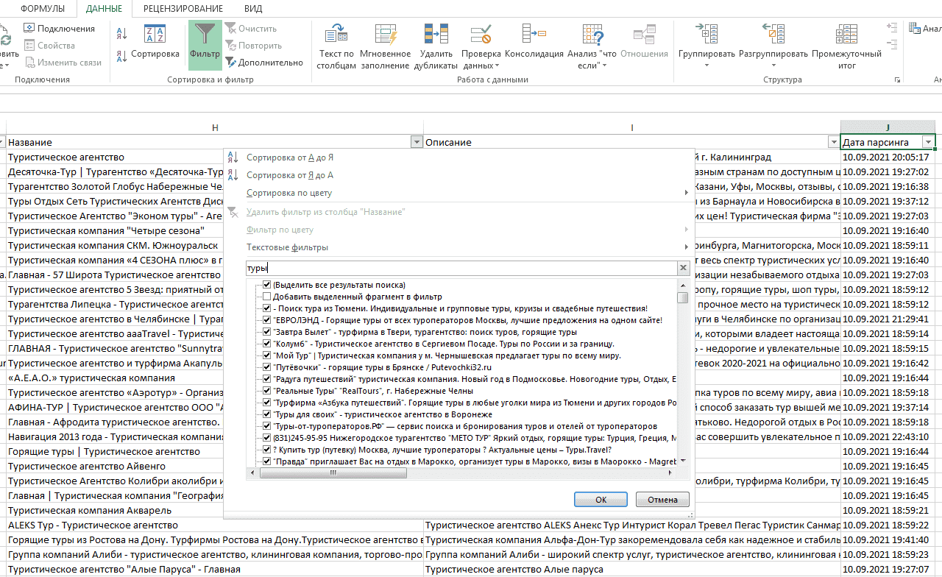The width and height of the screenshot is (942, 577).
Task: Uncheck the "ЕВРОЛЭНД" list item
Action: point(267,320)
